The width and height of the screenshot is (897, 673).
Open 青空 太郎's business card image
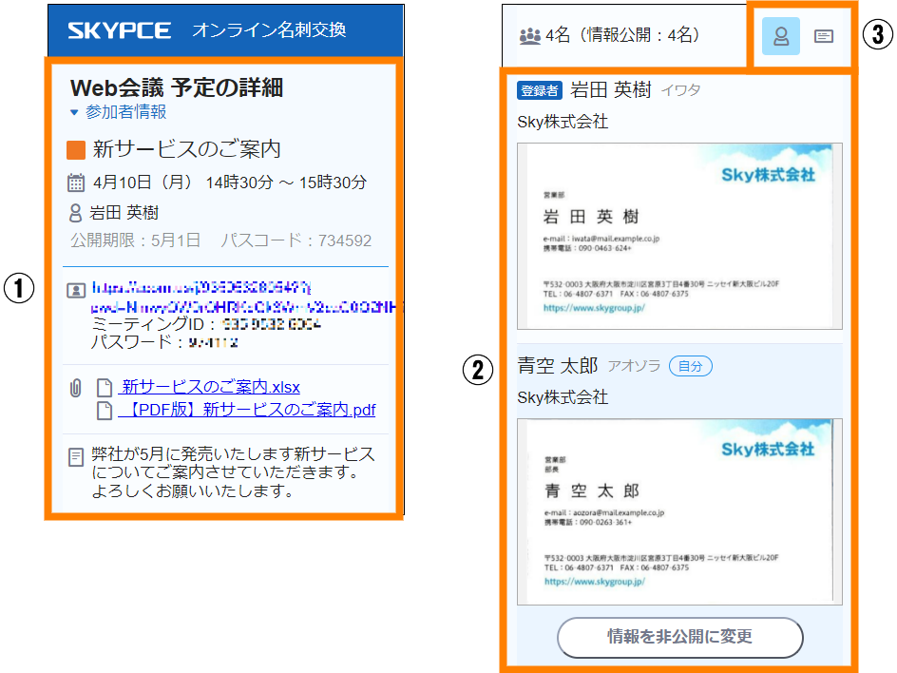tap(679, 511)
